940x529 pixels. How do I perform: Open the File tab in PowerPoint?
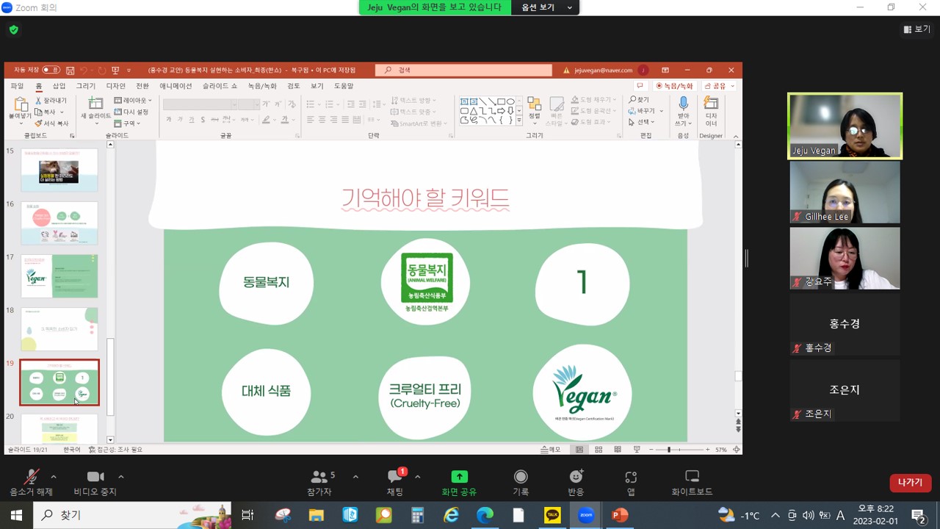point(16,86)
